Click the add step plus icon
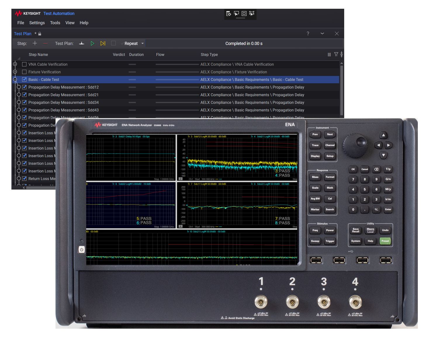426x338 pixels. (x=35, y=43)
